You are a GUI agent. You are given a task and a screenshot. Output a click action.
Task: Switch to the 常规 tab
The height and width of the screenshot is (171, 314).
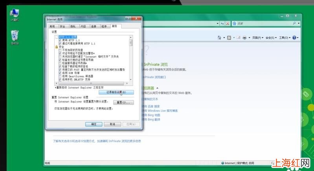point(52,26)
